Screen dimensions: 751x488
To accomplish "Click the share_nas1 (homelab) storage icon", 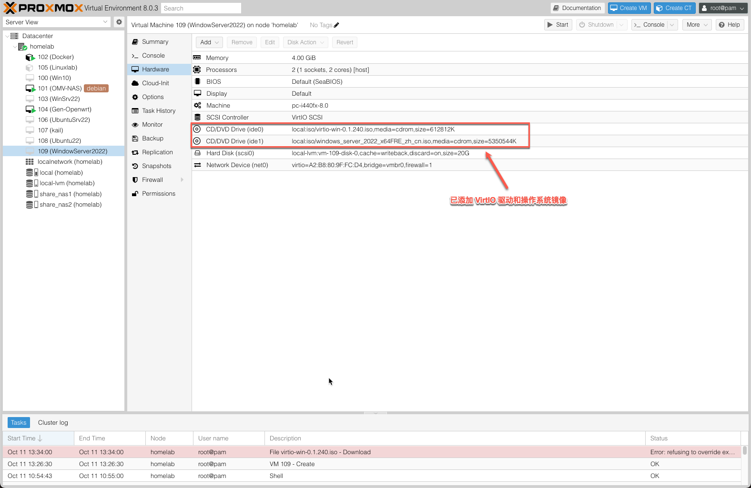I will point(32,194).
